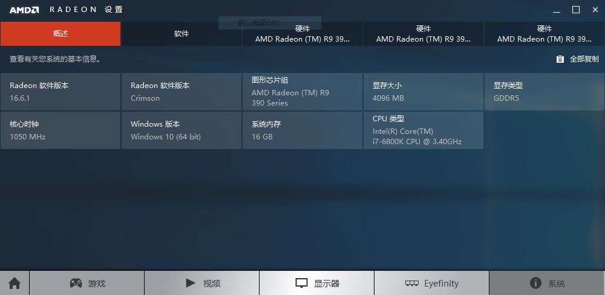This screenshot has width=605, height=295.
Task: Select the CPU 类型 i7-6800K tile
Action: pyautogui.click(x=423, y=130)
